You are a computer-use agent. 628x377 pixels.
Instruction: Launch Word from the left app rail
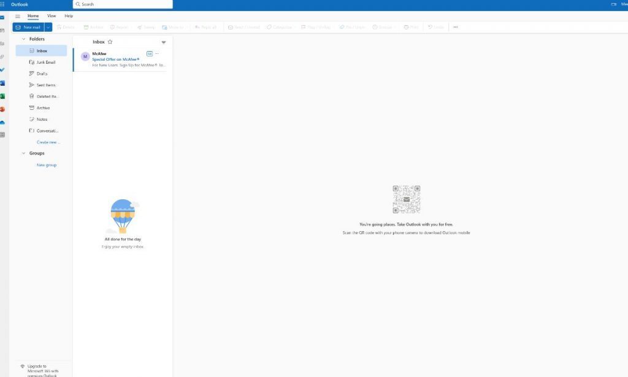pyautogui.click(x=3, y=83)
